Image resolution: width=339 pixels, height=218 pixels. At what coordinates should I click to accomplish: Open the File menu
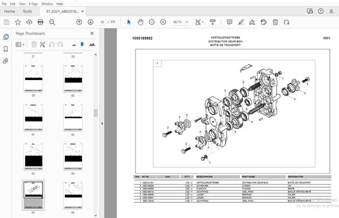tap(4, 4)
